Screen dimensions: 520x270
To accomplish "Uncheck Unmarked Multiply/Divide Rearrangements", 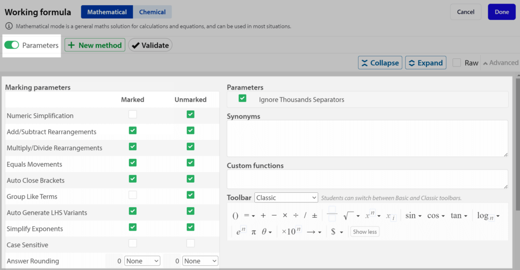I will click(x=190, y=147).
